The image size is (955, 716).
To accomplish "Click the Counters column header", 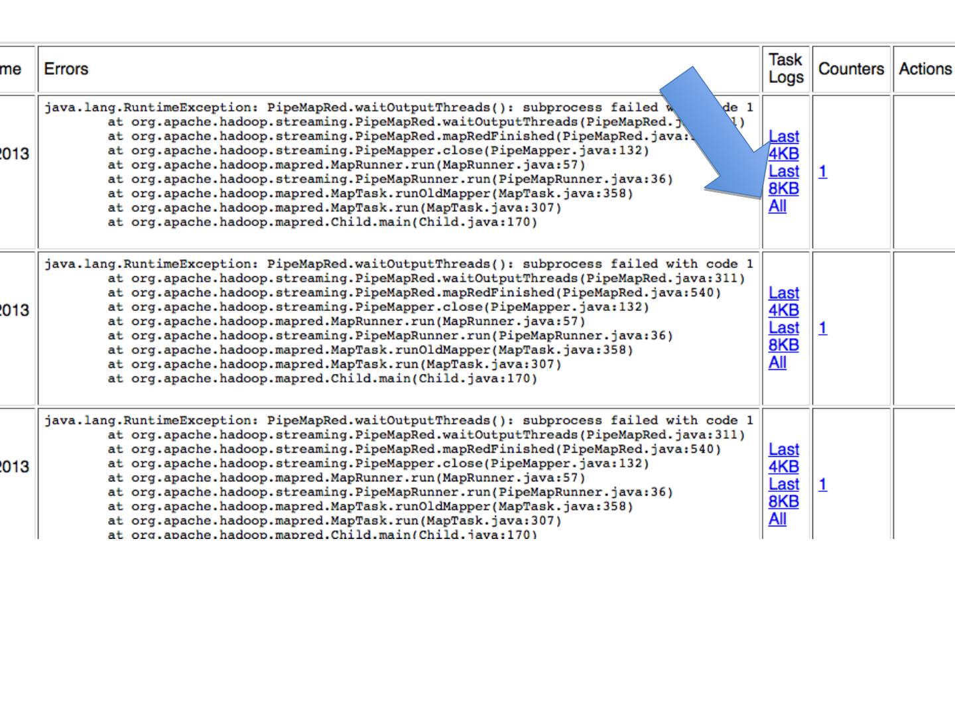I will coord(851,69).
